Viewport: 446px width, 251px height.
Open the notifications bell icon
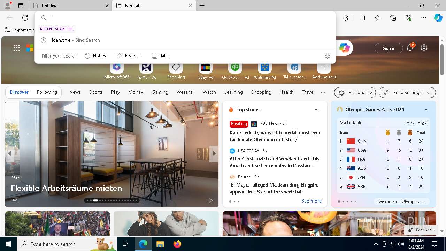pyautogui.click(x=410, y=48)
